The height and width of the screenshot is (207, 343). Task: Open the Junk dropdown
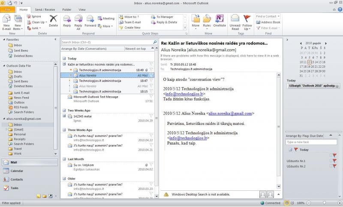coord(34,28)
